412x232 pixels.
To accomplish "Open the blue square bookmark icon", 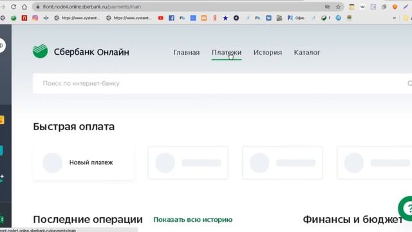I will [x=193, y=18].
